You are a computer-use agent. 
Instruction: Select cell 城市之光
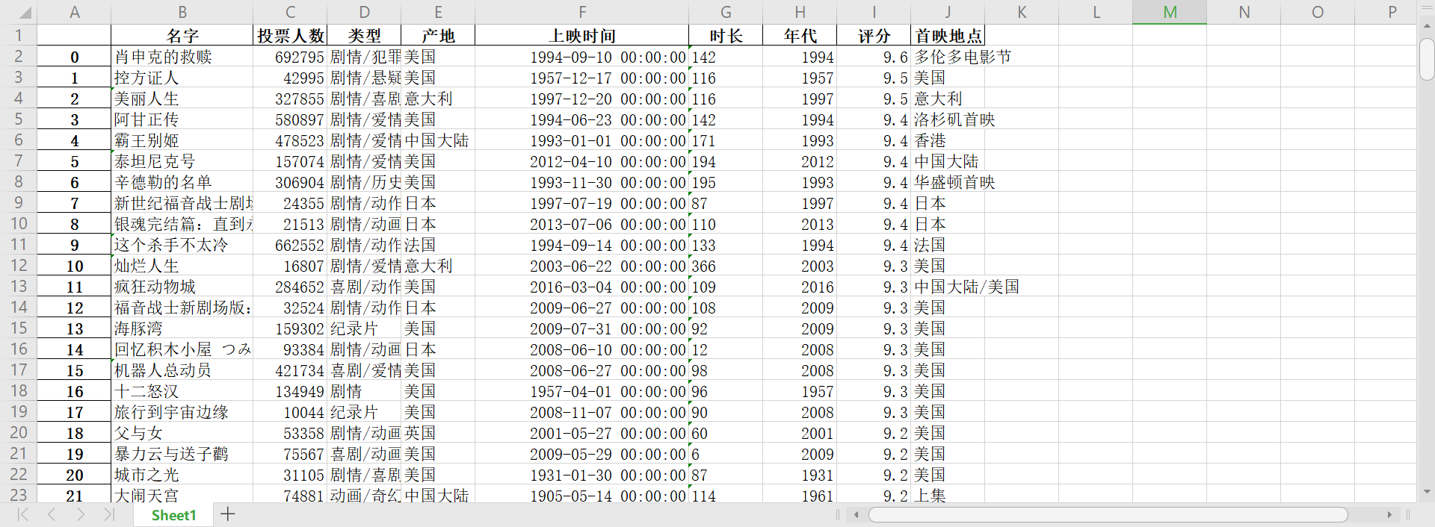pyautogui.click(x=182, y=475)
